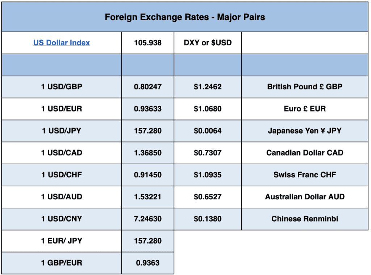The image size is (371, 275).
Task: Click the Japanese Yen ¥ JPY cell
Action: point(305,131)
